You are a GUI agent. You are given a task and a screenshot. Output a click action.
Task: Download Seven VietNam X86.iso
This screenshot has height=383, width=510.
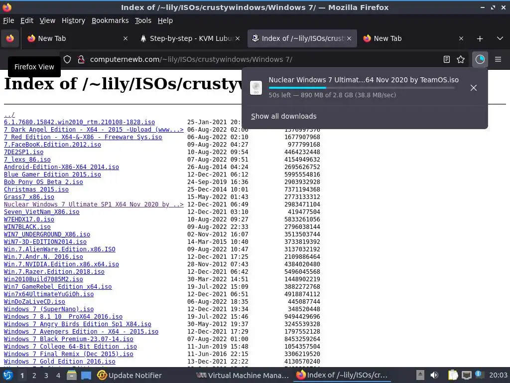[x=42, y=211]
